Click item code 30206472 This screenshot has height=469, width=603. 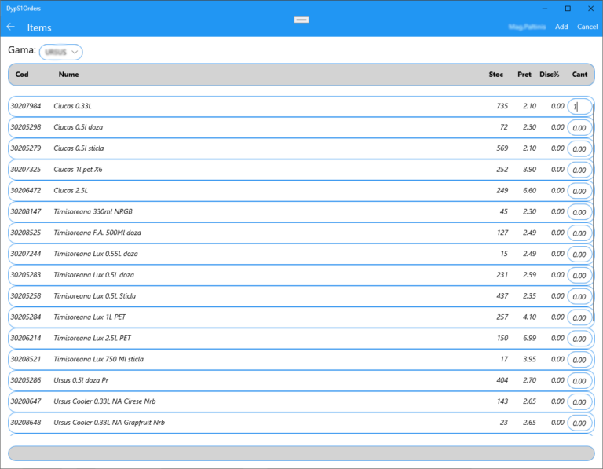[x=26, y=190]
